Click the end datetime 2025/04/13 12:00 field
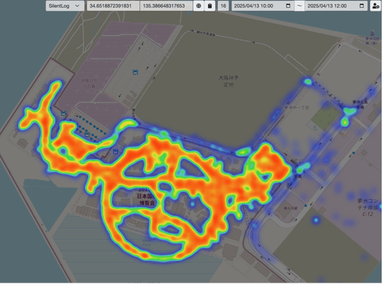 click(x=336, y=6)
